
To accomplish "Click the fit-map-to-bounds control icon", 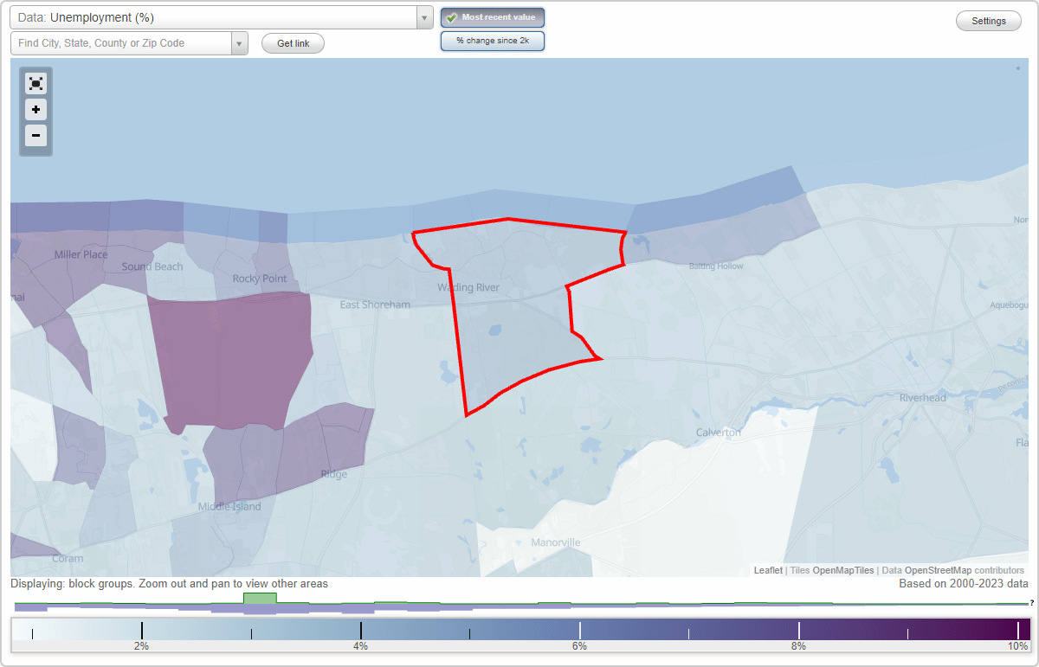I will tap(35, 83).
